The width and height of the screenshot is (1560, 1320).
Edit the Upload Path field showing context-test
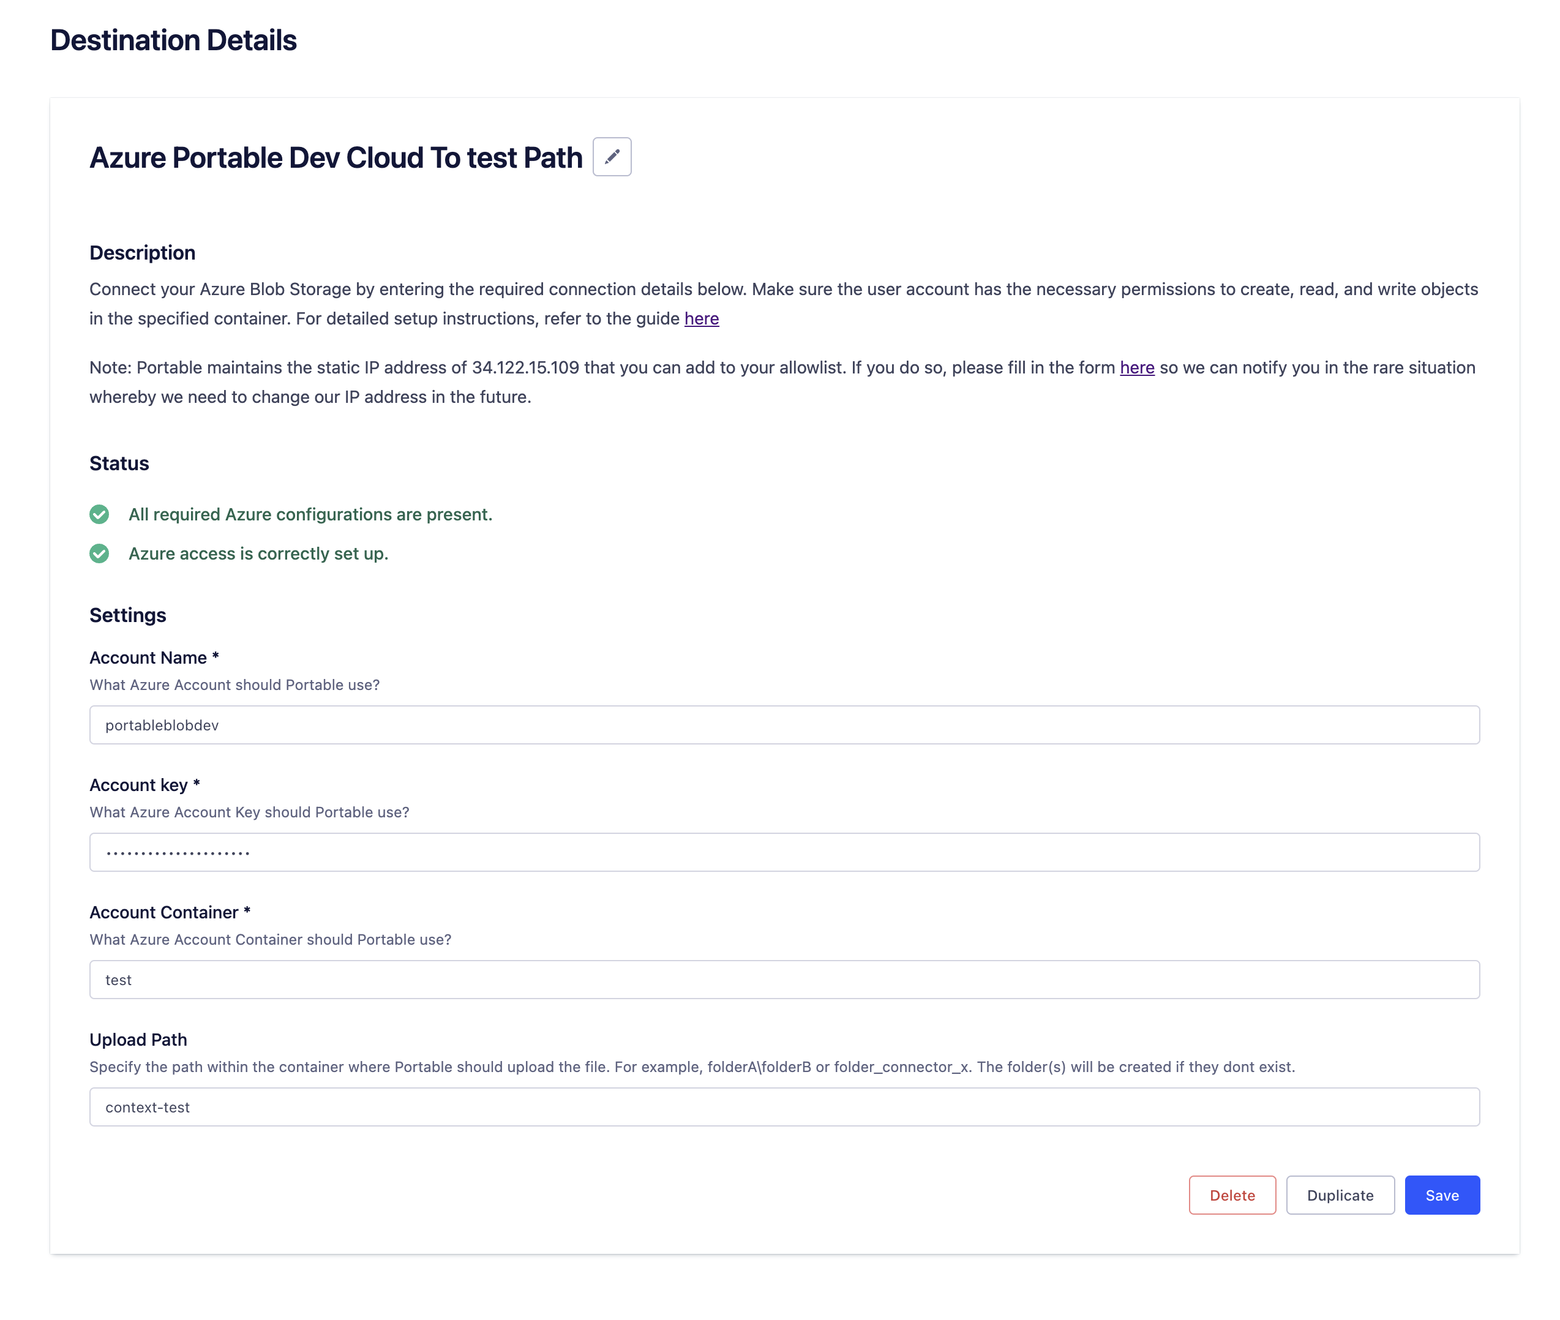[784, 1107]
